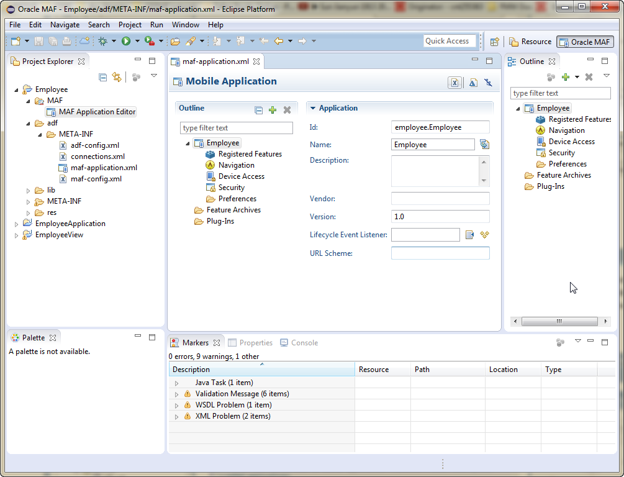Image resolution: width=624 pixels, height=477 pixels.
Task: Click horizontal scrollbar in right Outline panel
Action: tap(559, 322)
